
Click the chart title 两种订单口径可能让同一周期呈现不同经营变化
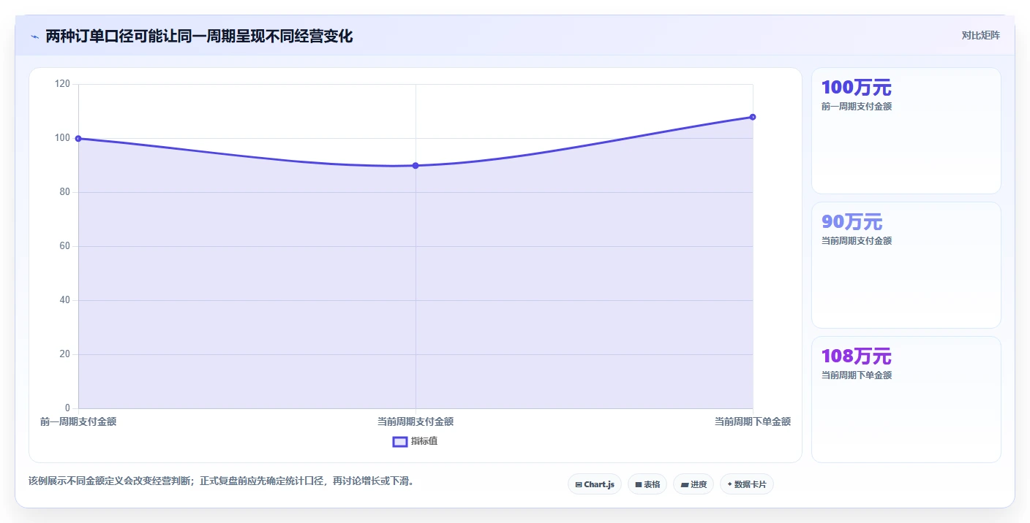[199, 37]
